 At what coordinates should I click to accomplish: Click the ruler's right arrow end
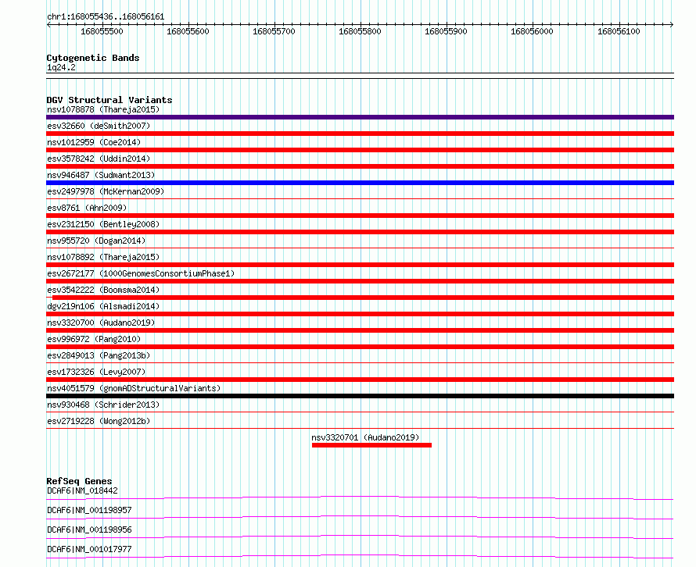coord(672,24)
